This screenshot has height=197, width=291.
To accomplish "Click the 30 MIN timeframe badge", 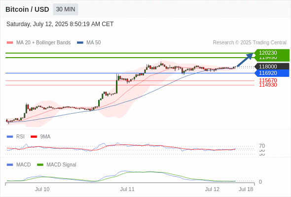I will tap(66, 9).
